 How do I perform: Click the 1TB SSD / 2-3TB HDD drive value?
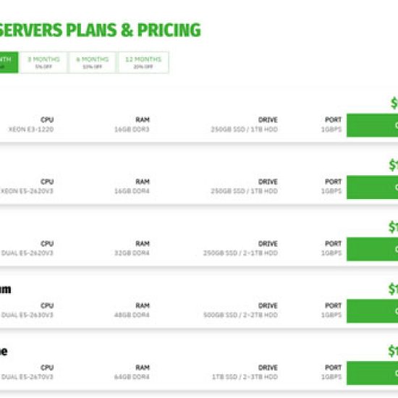click(245, 377)
